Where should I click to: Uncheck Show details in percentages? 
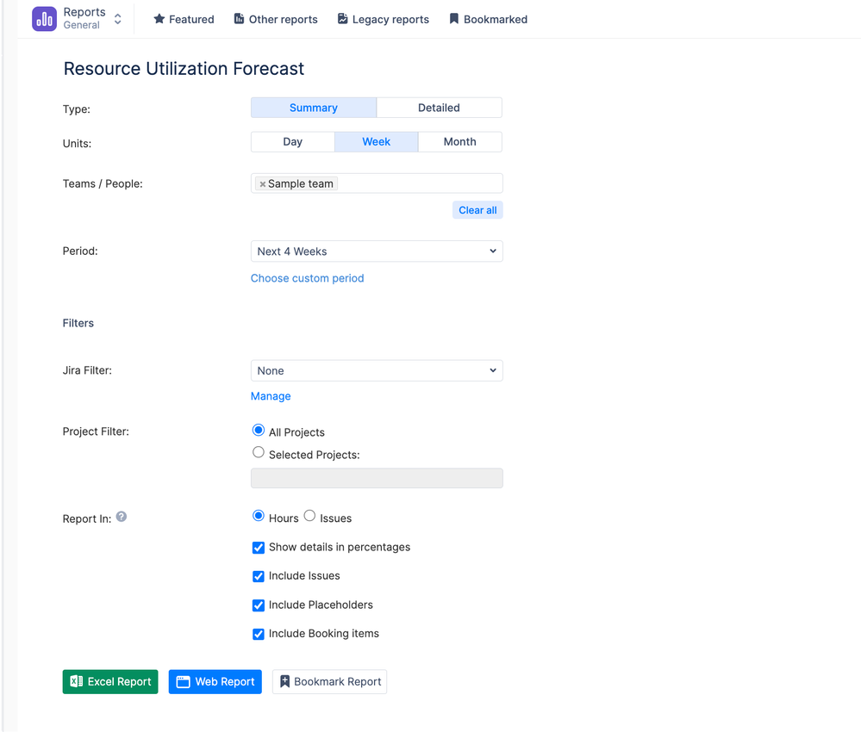pyautogui.click(x=258, y=548)
